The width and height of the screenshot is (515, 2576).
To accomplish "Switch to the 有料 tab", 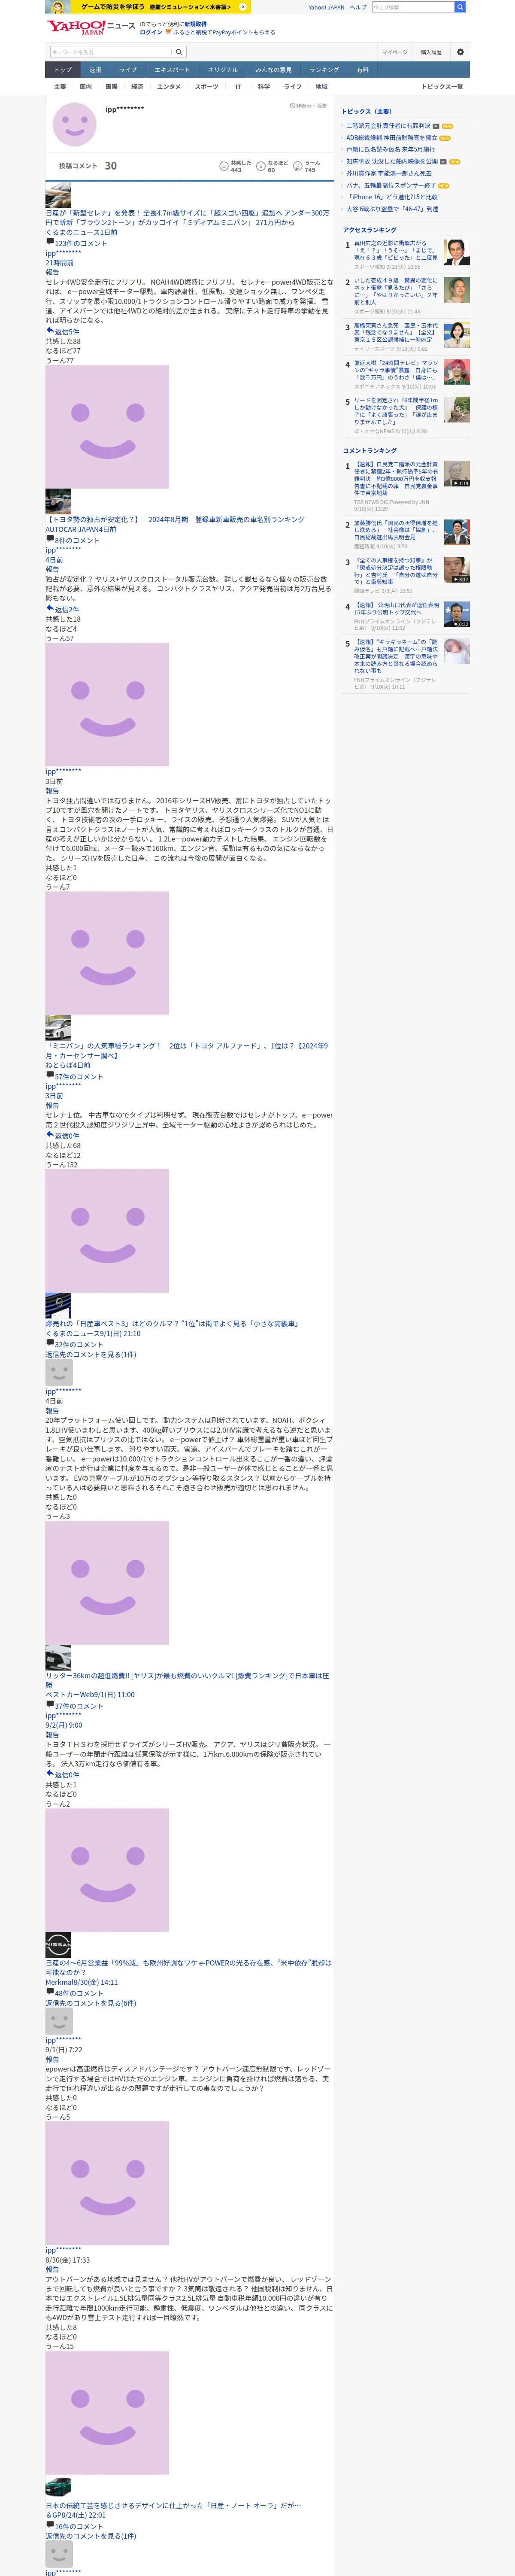I will (x=363, y=70).
